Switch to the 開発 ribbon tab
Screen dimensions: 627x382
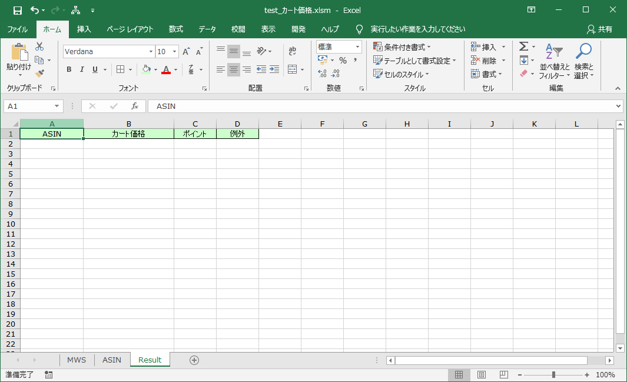[x=299, y=28]
